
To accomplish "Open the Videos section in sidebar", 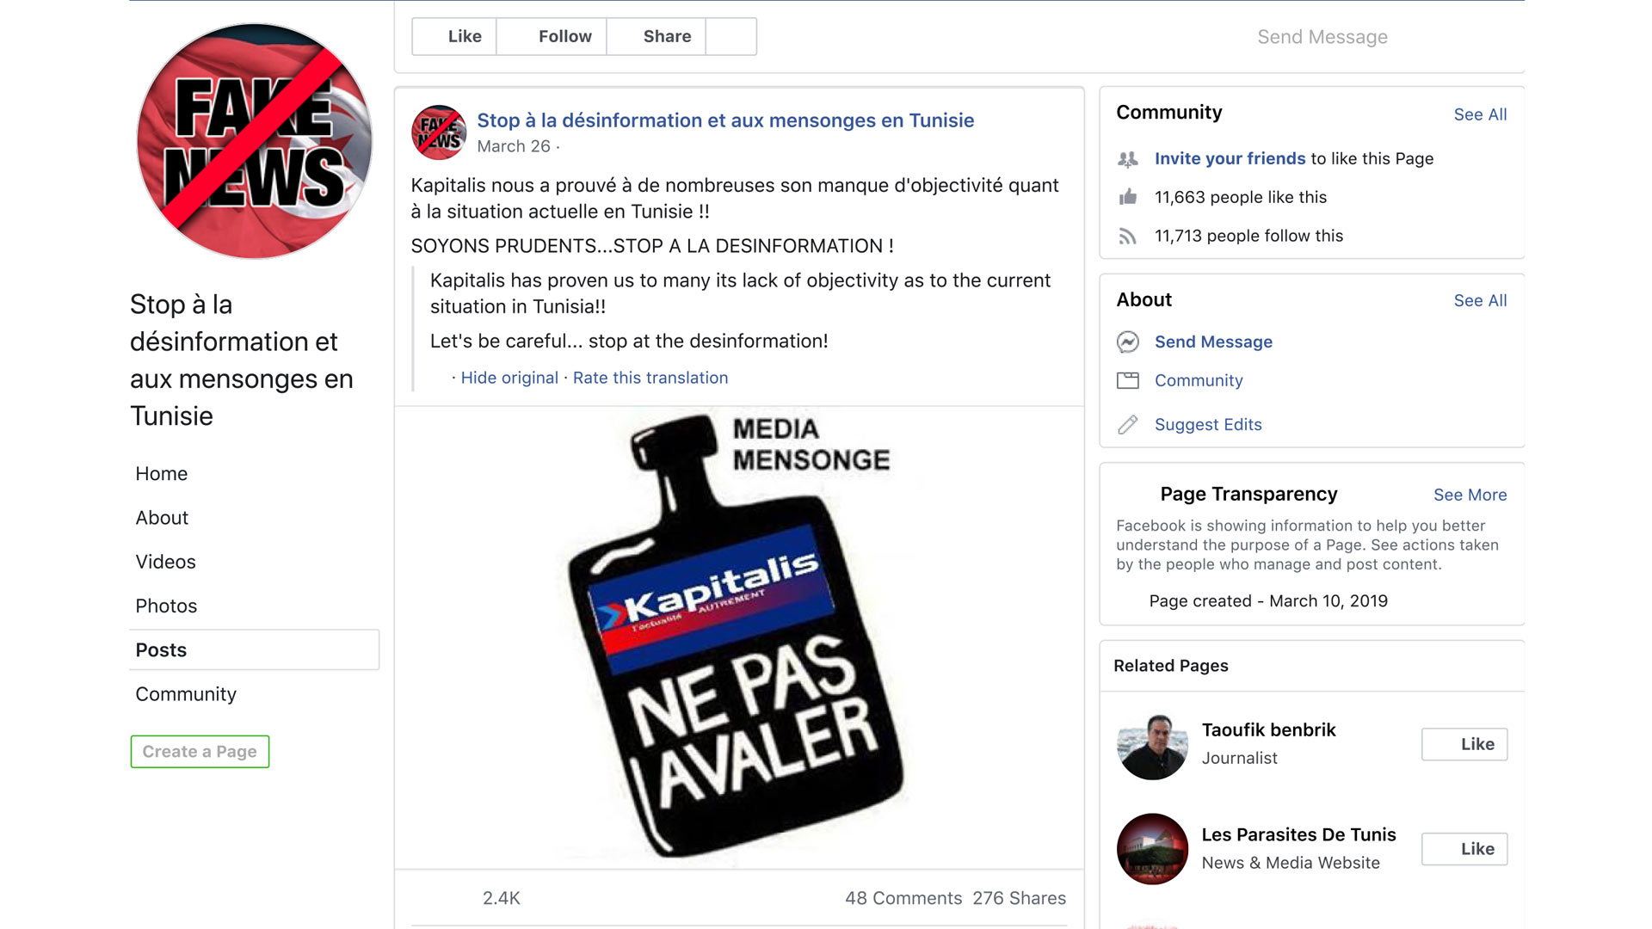I will point(165,563).
